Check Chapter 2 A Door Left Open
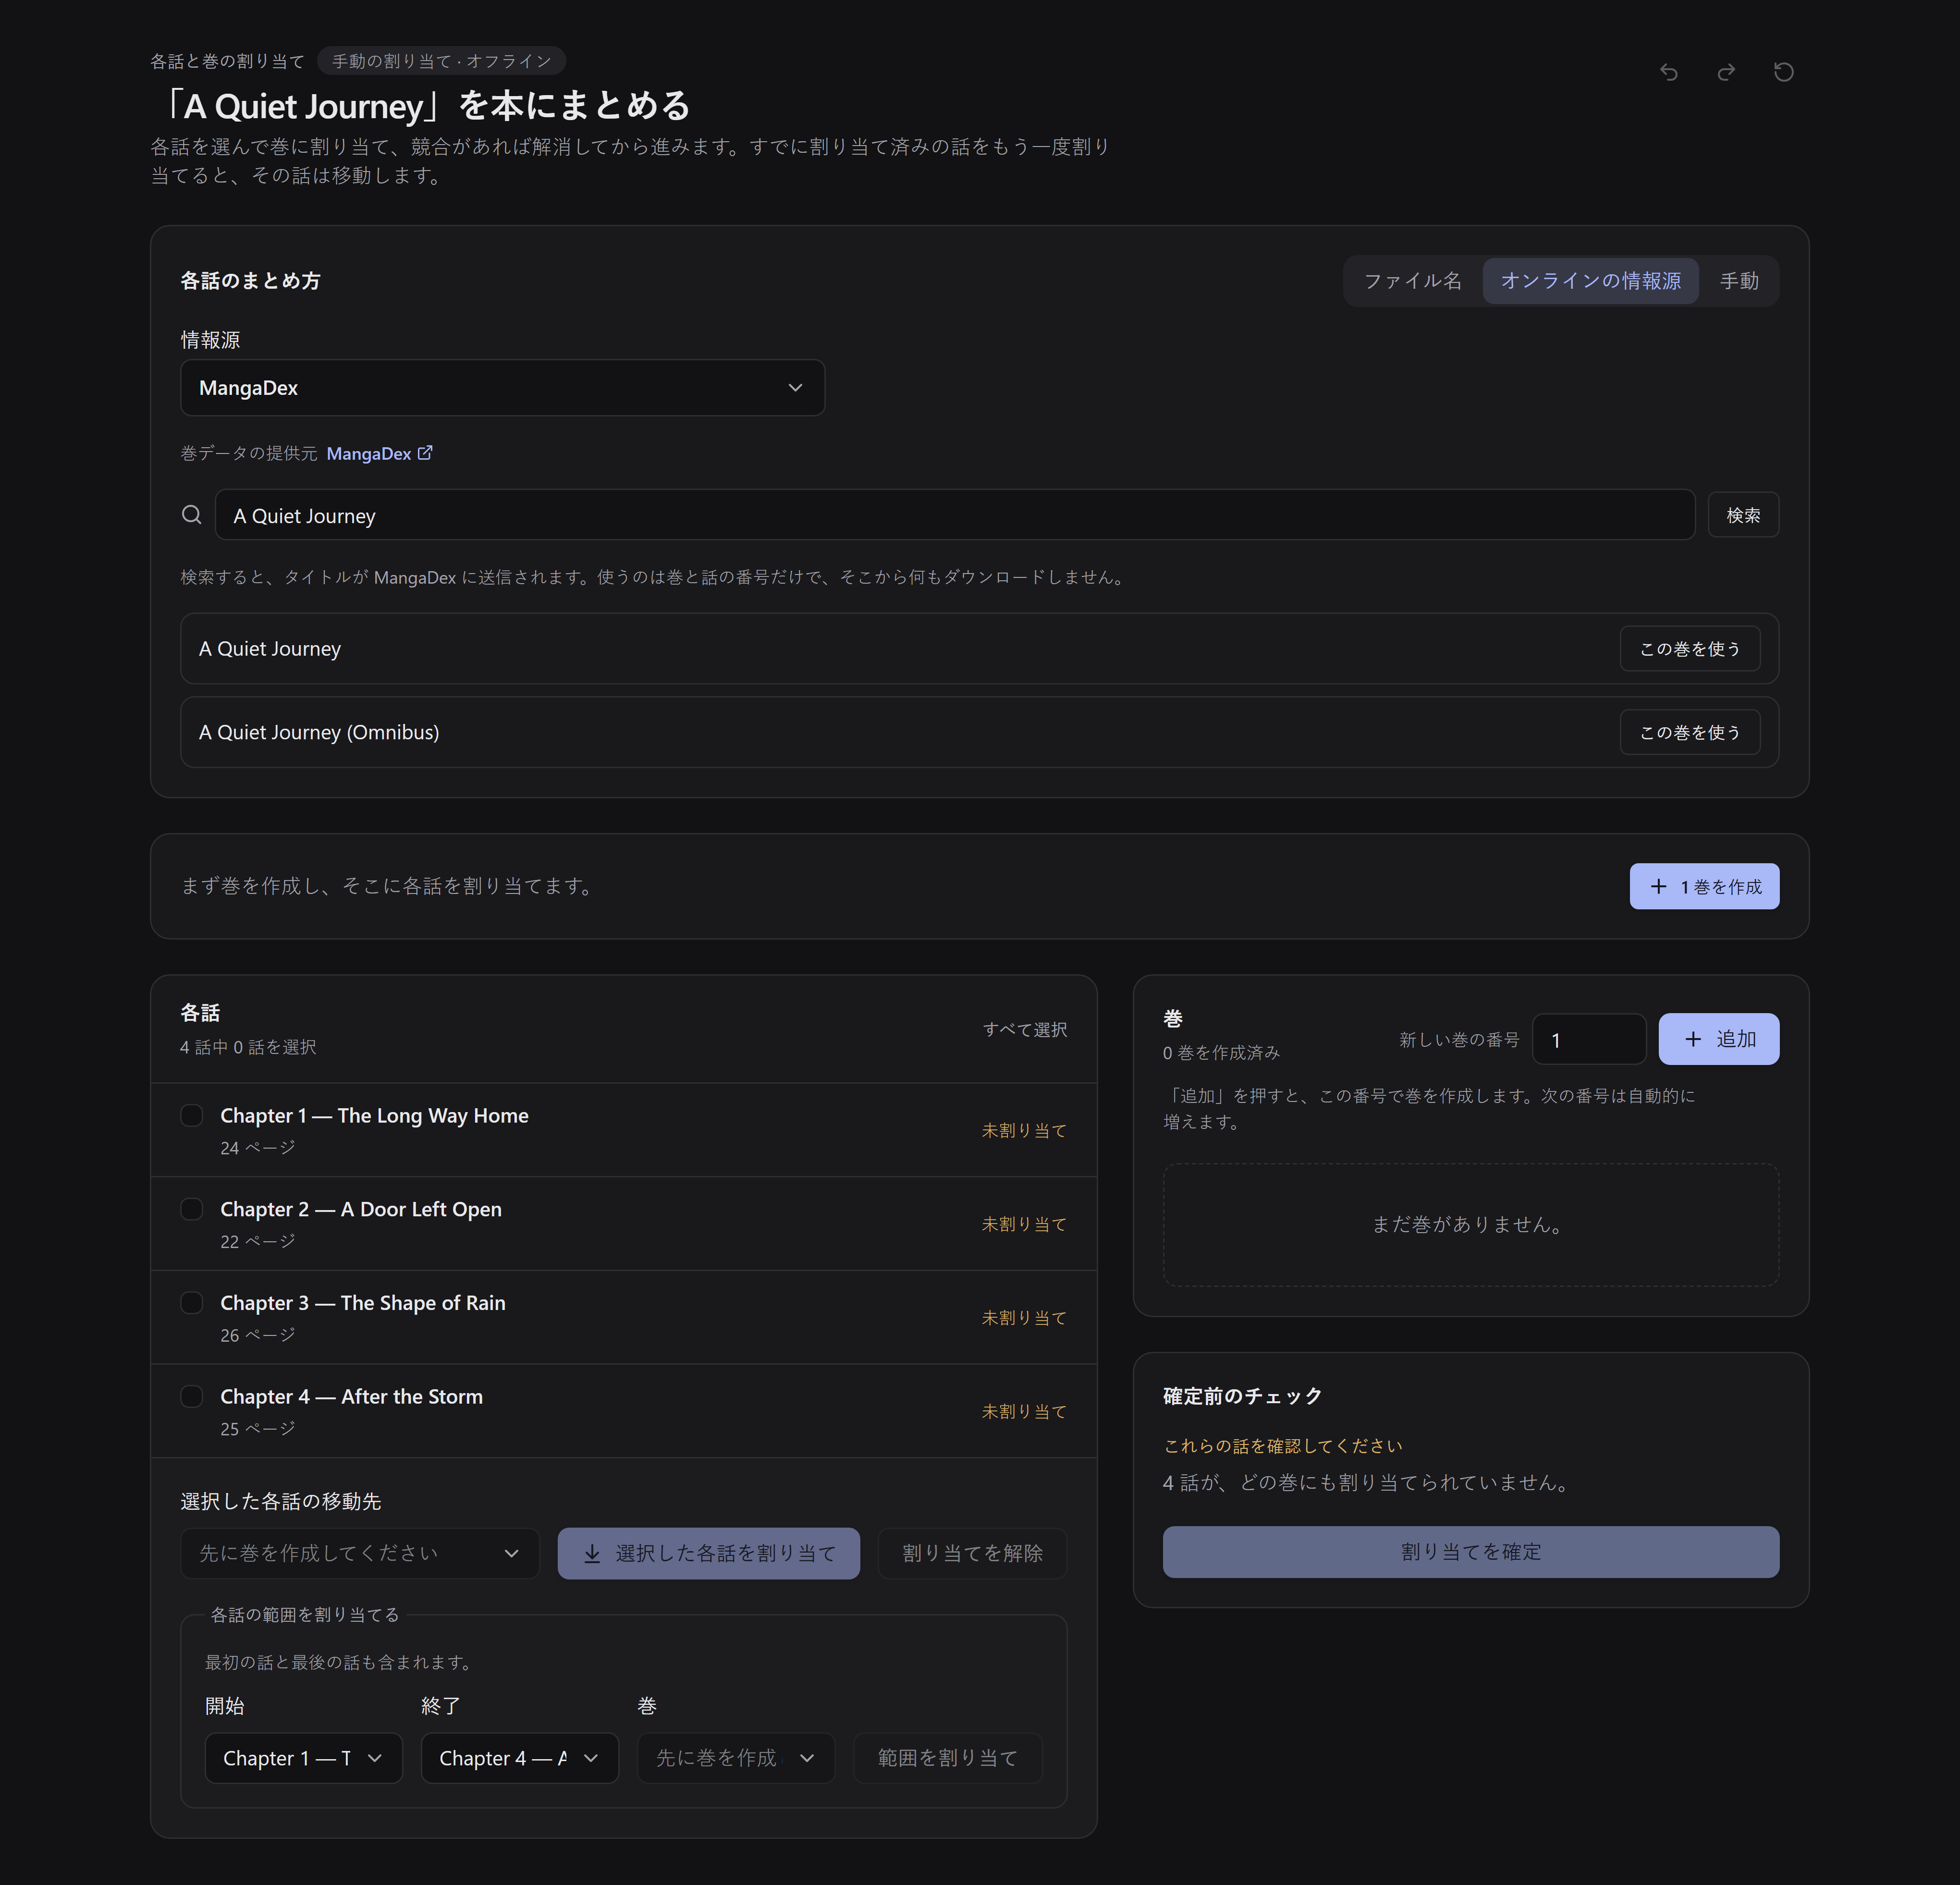This screenshot has width=1960, height=1885. click(x=191, y=1209)
